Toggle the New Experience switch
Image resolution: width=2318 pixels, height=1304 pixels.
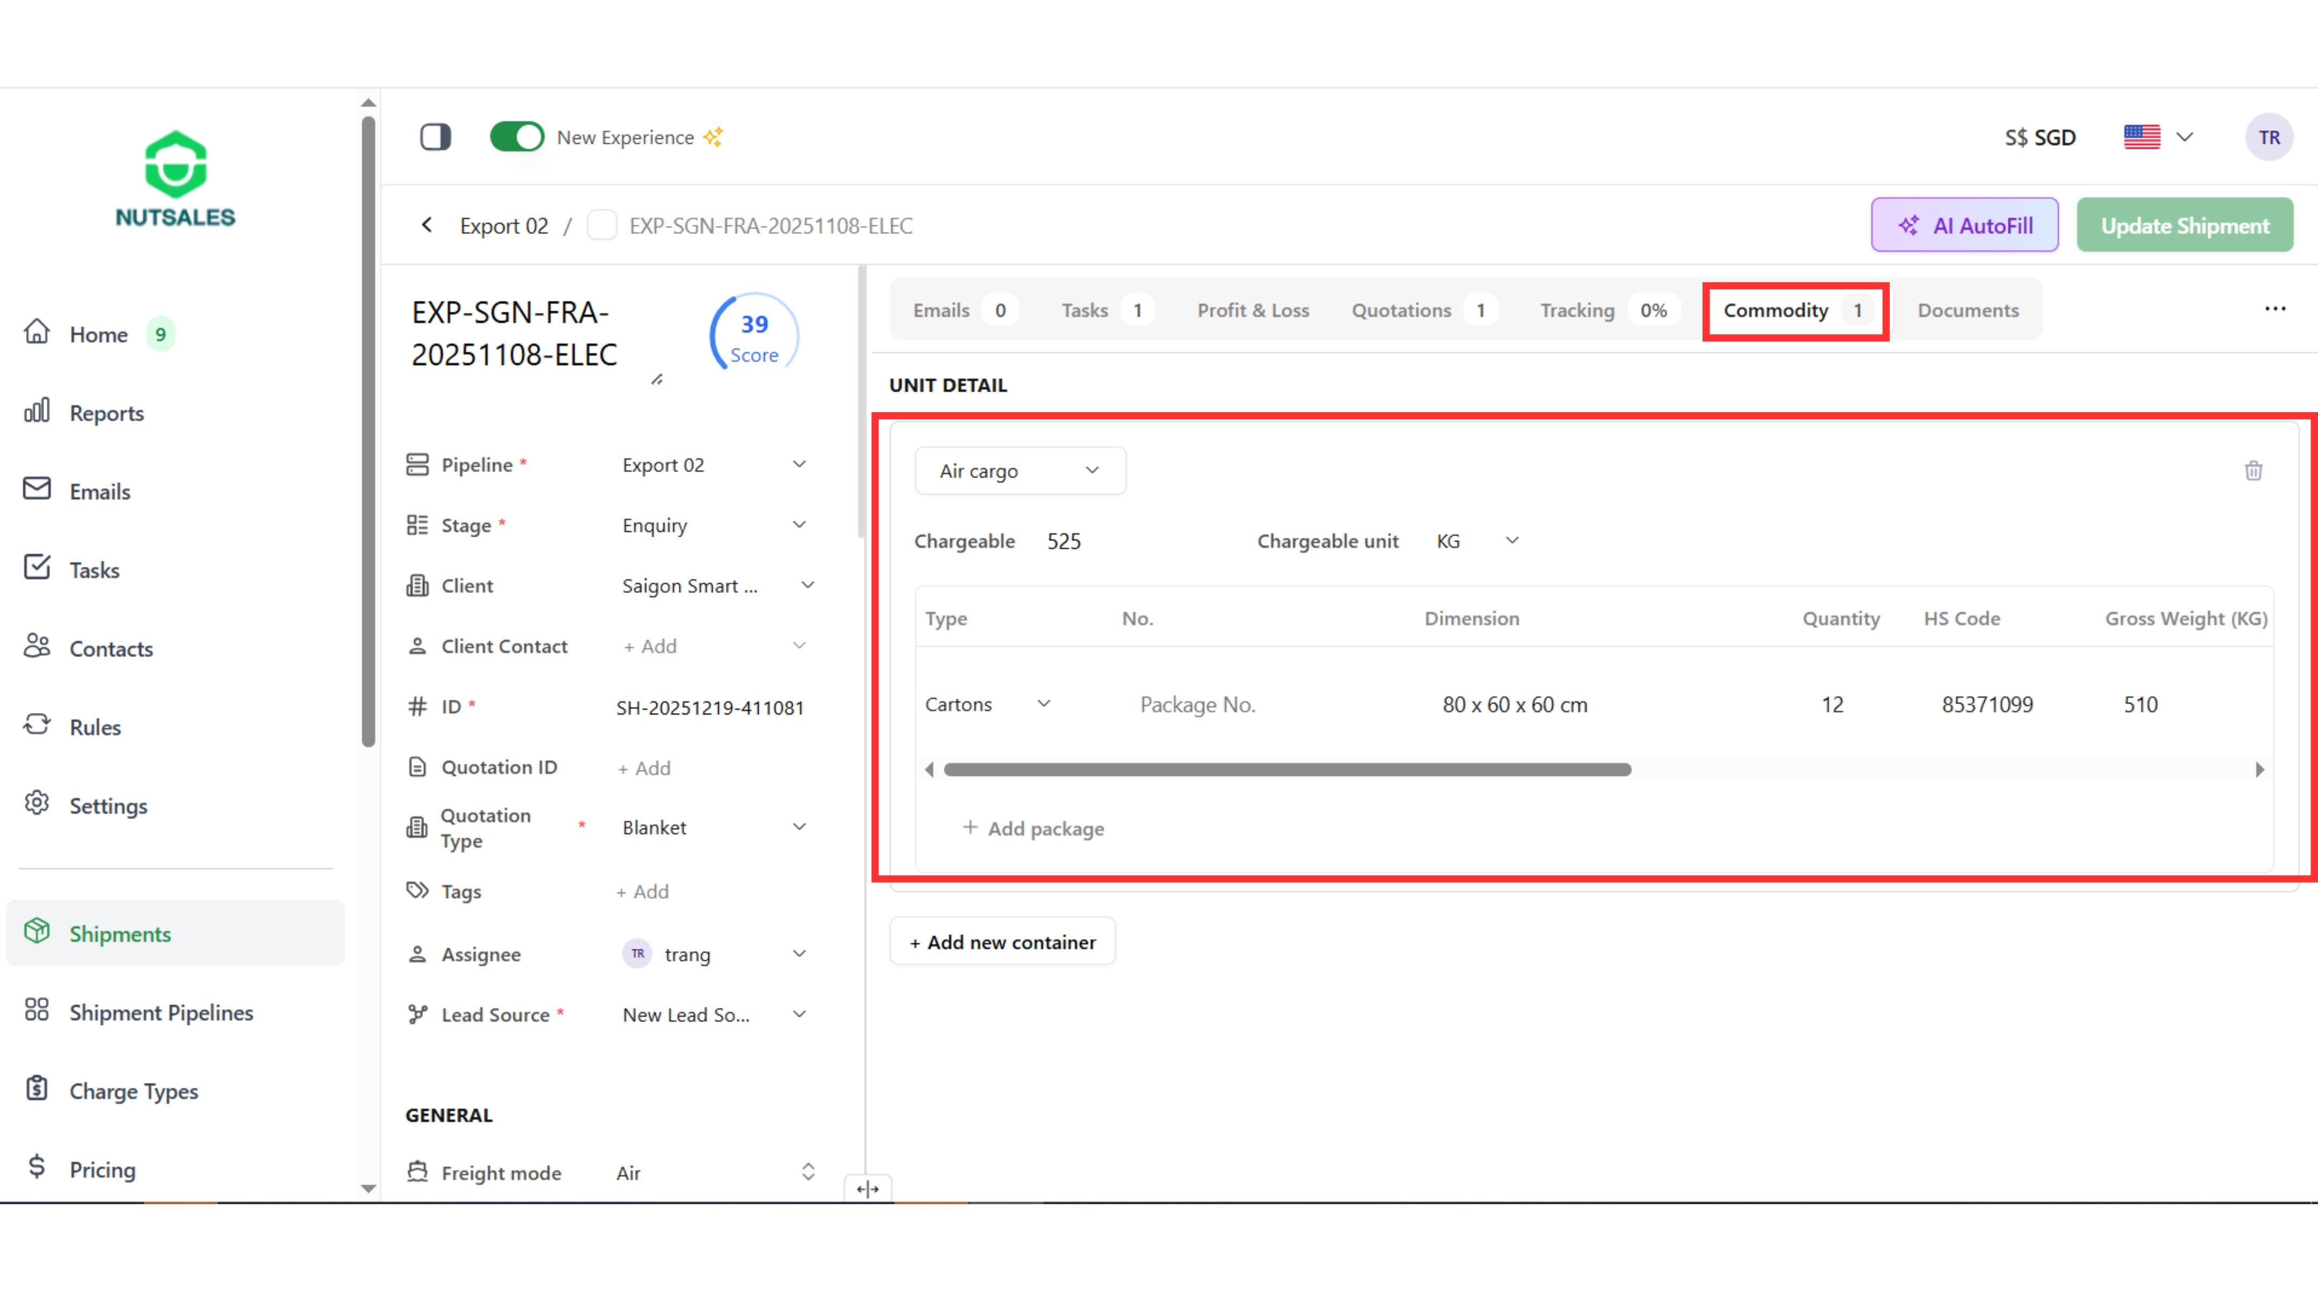tap(517, 137)
